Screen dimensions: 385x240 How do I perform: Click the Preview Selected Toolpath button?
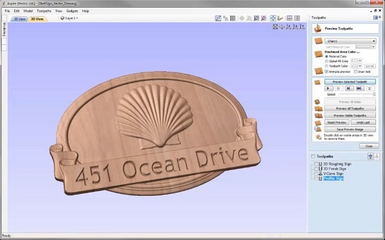tap(350, 81)
